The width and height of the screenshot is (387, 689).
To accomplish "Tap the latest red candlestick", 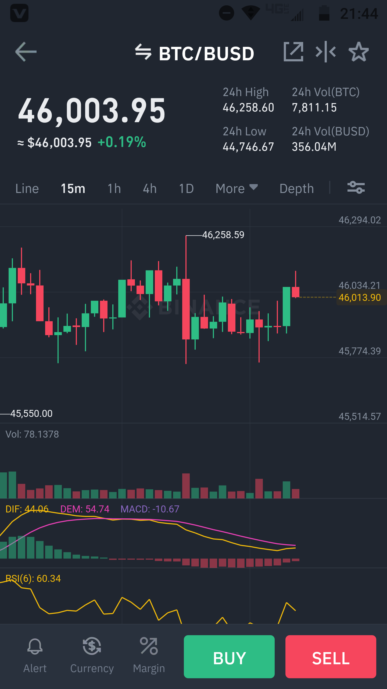I will point(296,292).
